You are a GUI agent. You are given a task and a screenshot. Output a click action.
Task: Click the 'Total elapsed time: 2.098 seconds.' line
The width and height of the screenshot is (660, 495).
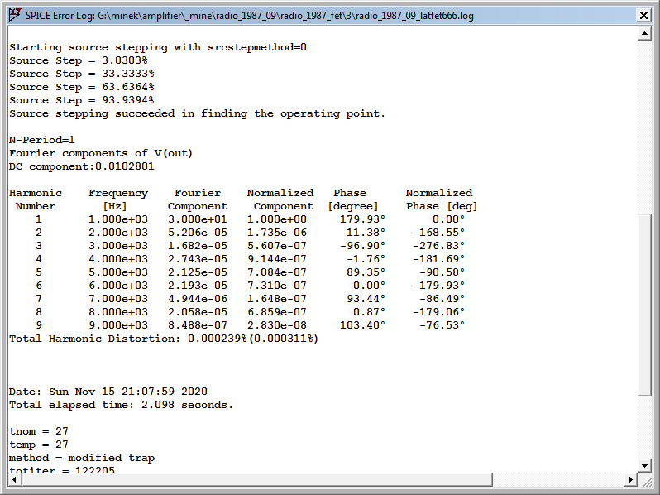coord(122,405)
